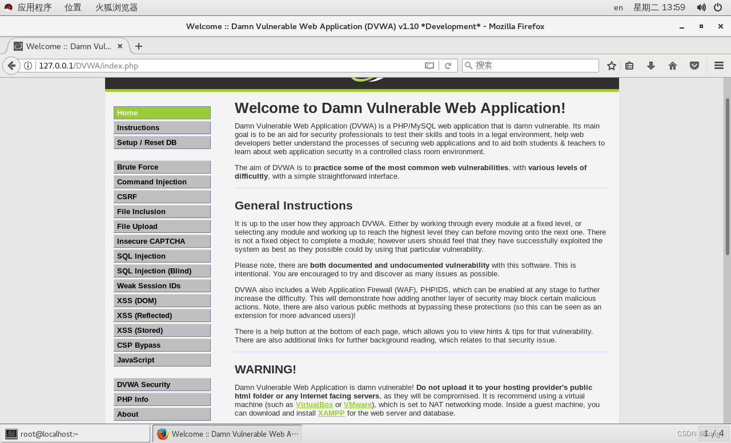Open the Instructions page
The width and height of the screenshot is (731, 443).
tap(162, 128)
